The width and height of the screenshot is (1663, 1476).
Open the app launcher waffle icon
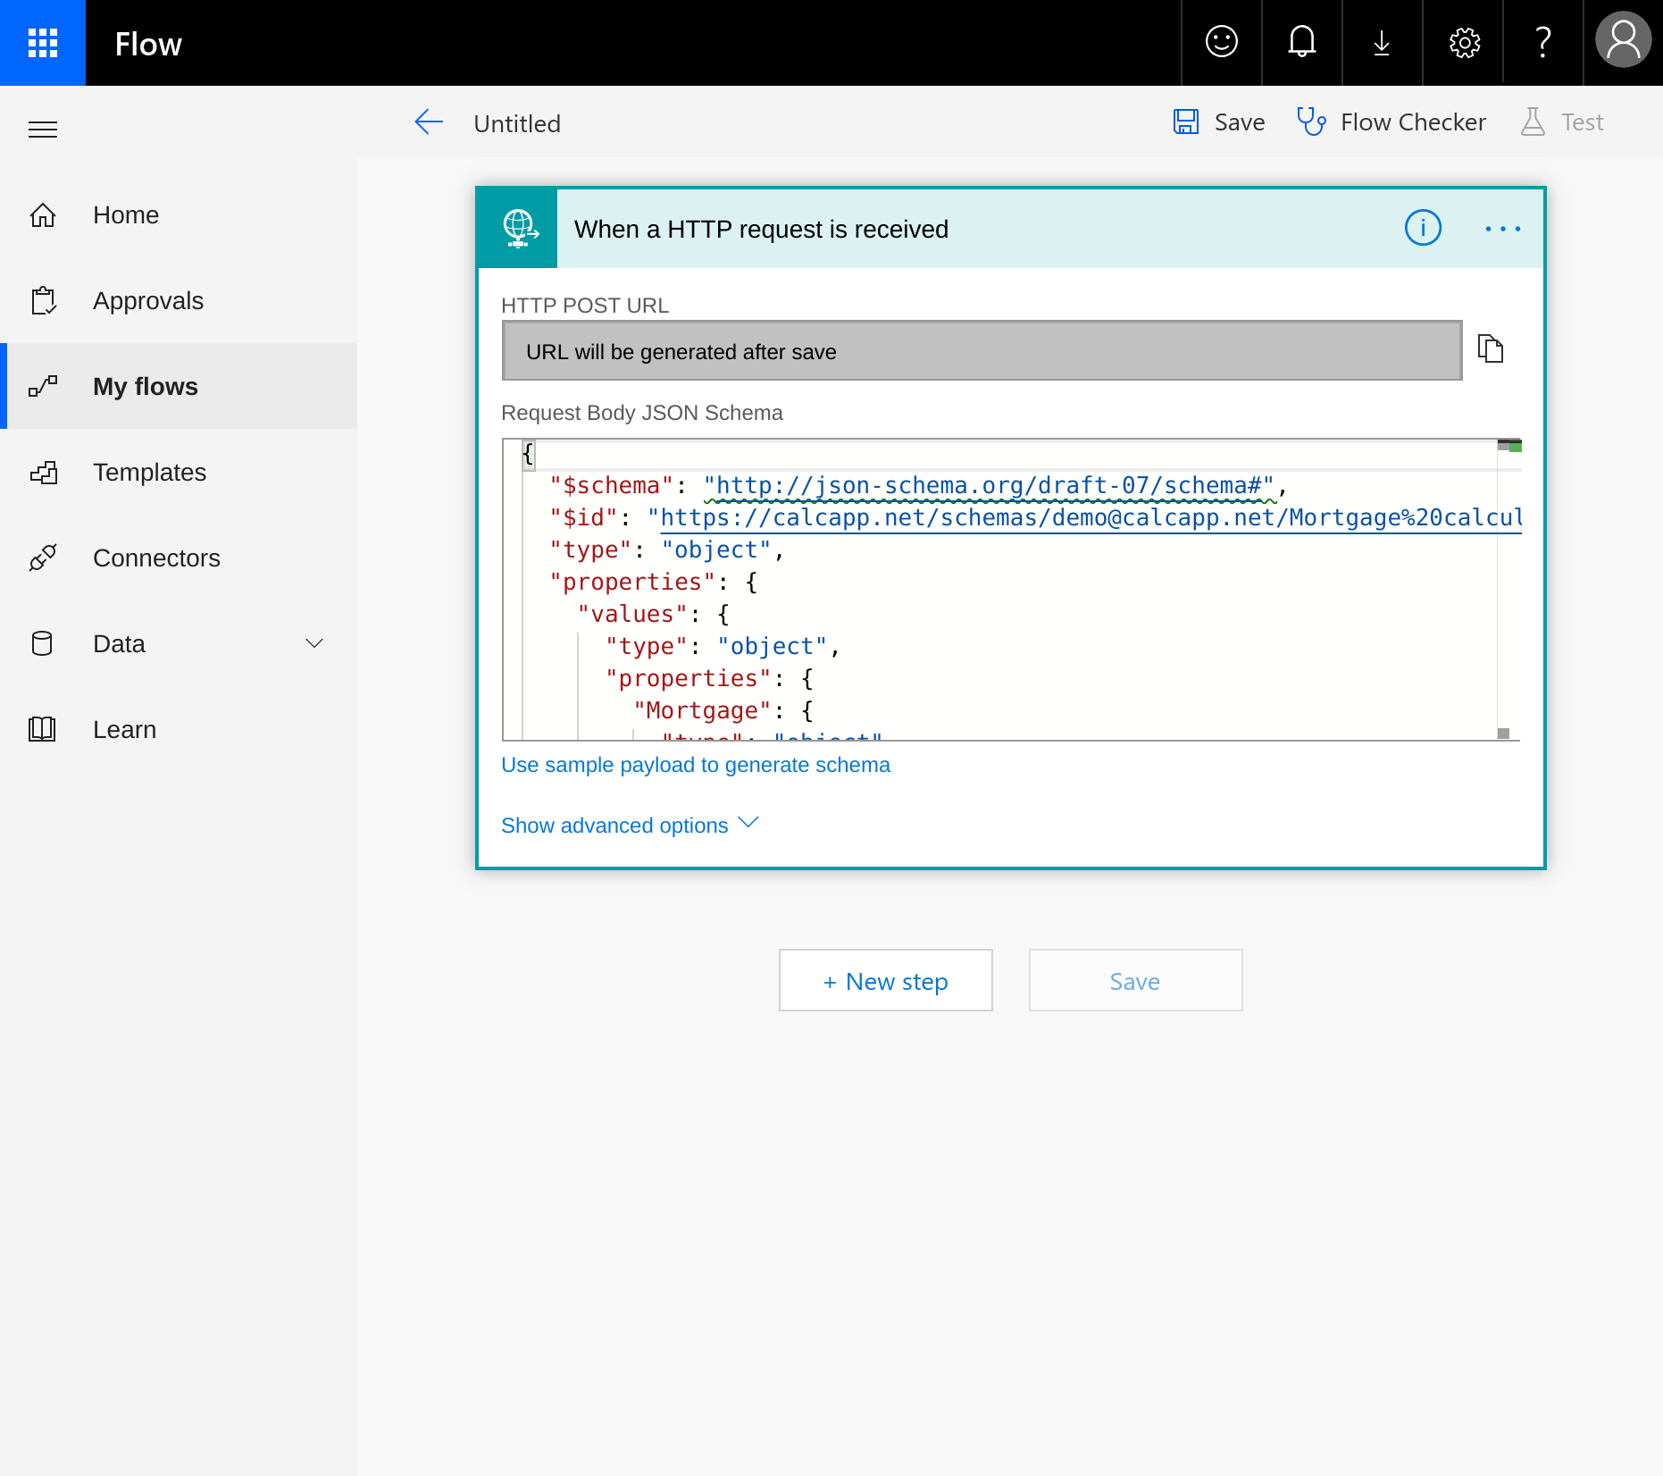(43, 43)
